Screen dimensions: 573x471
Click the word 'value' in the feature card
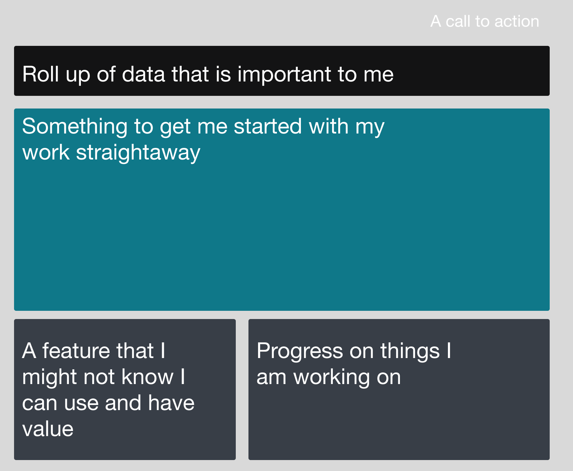[48, 429]
